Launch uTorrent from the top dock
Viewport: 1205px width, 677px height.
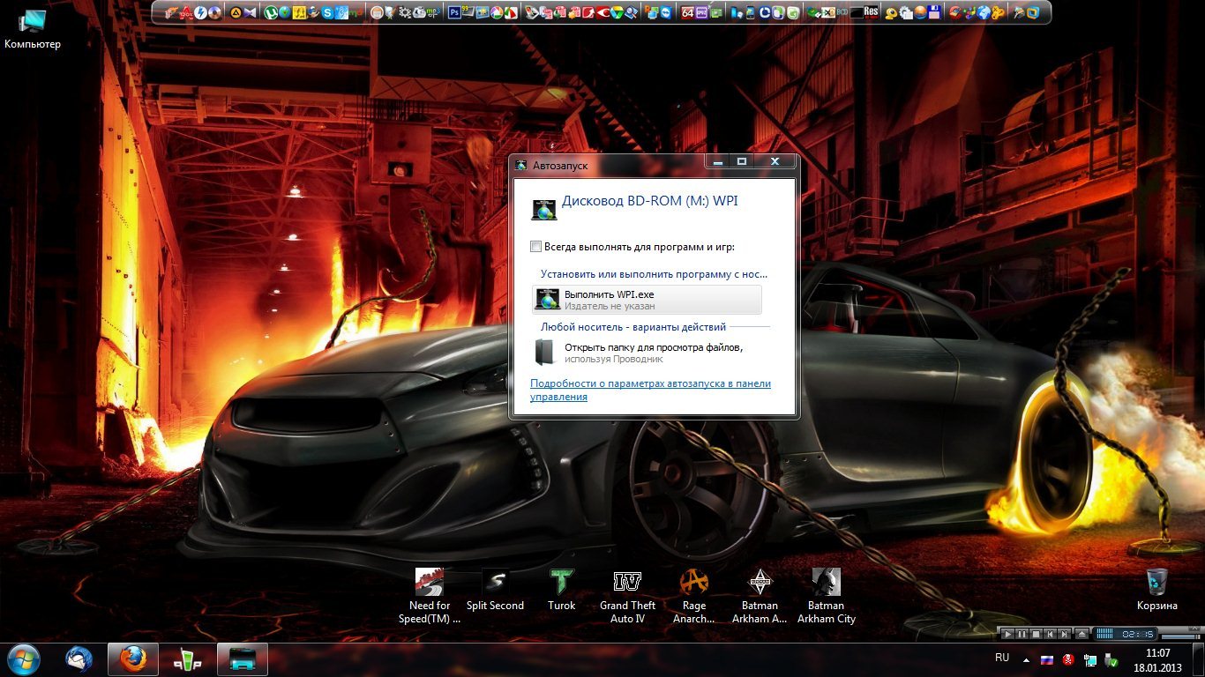tap(270, 12)
